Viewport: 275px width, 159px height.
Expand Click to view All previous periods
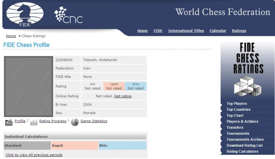pos(34,155)
